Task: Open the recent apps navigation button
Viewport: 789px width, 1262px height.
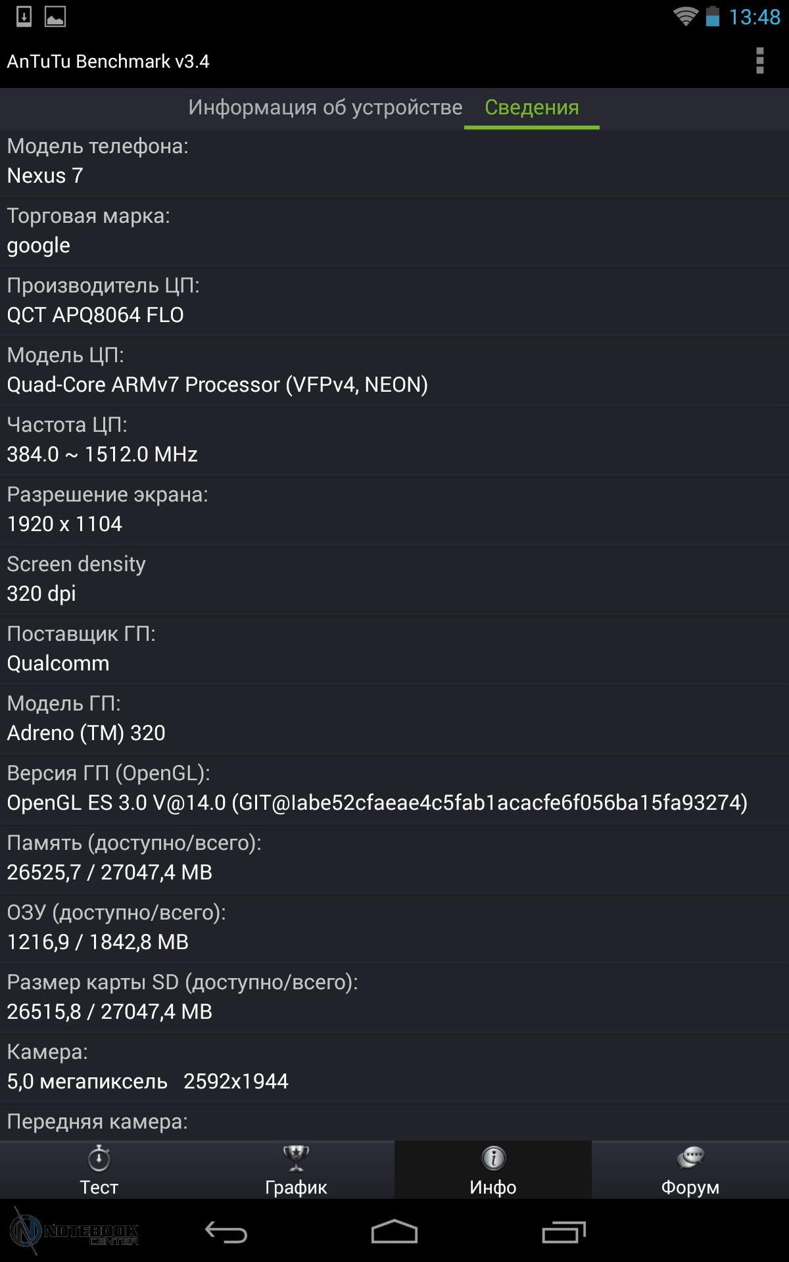Action: 563,1232
